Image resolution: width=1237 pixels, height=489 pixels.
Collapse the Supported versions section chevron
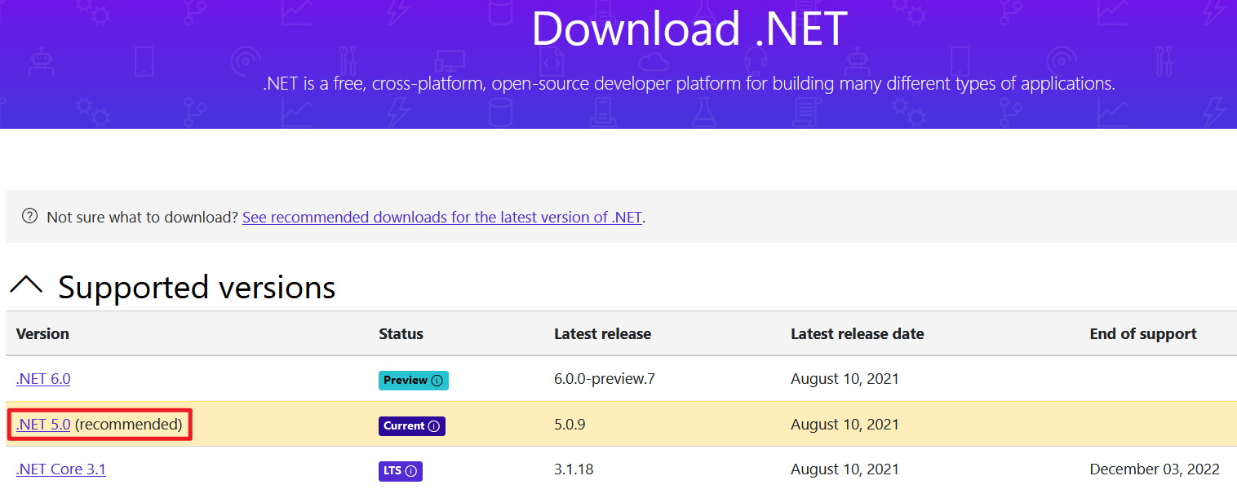pos(26,286)
